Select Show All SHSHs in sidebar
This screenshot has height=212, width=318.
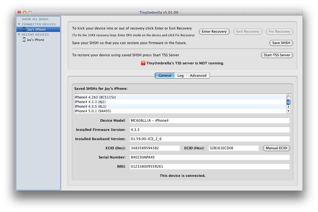(x=35, y=19)
